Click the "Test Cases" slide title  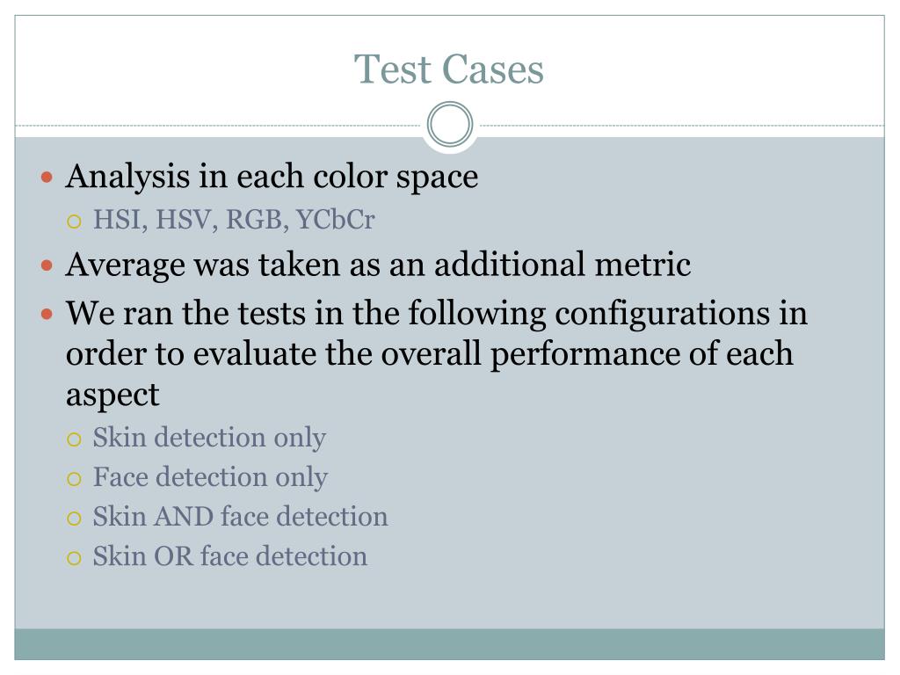point(448,69)
